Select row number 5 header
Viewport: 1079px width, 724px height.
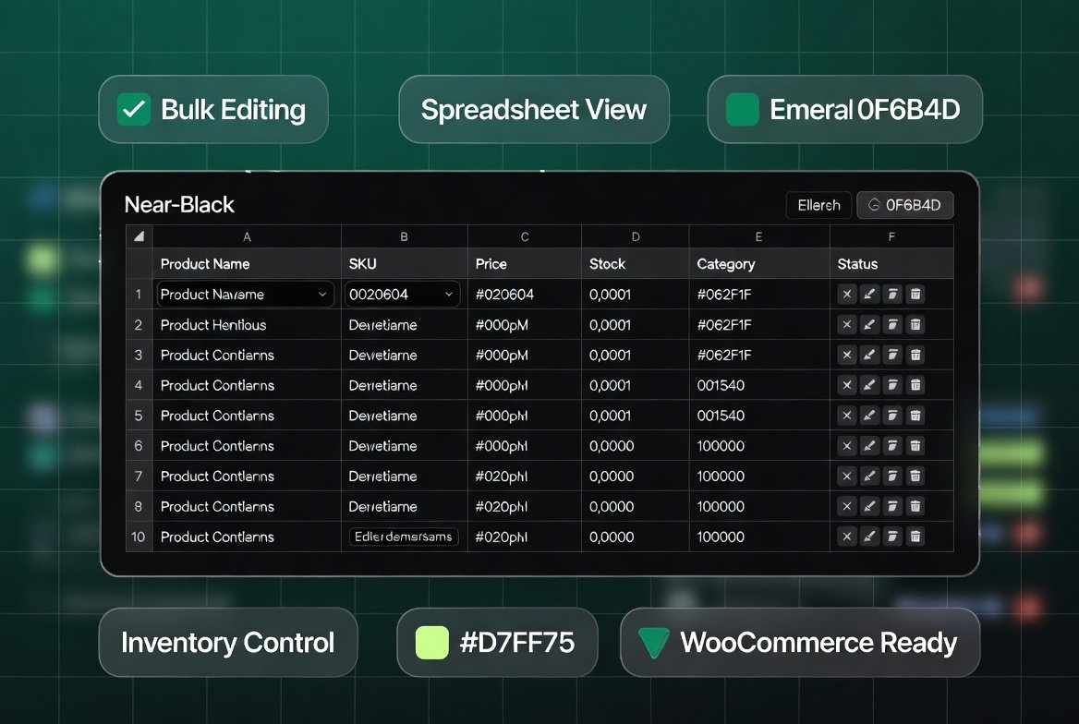139,416
